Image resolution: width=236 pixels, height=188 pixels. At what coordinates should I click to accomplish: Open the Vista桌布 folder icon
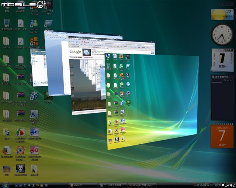tap(7, 116)
